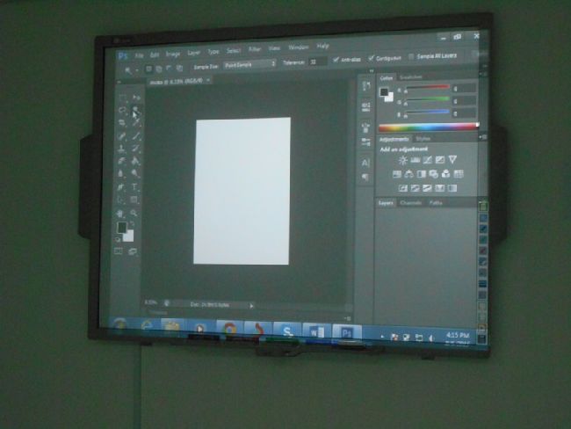Click the foreground color swatch in toolbox
This screenshot has height=429, width=571.
120,228
